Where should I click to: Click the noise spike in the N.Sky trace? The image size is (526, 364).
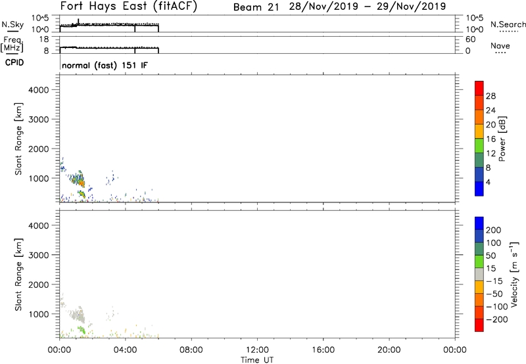pos(78,22)
